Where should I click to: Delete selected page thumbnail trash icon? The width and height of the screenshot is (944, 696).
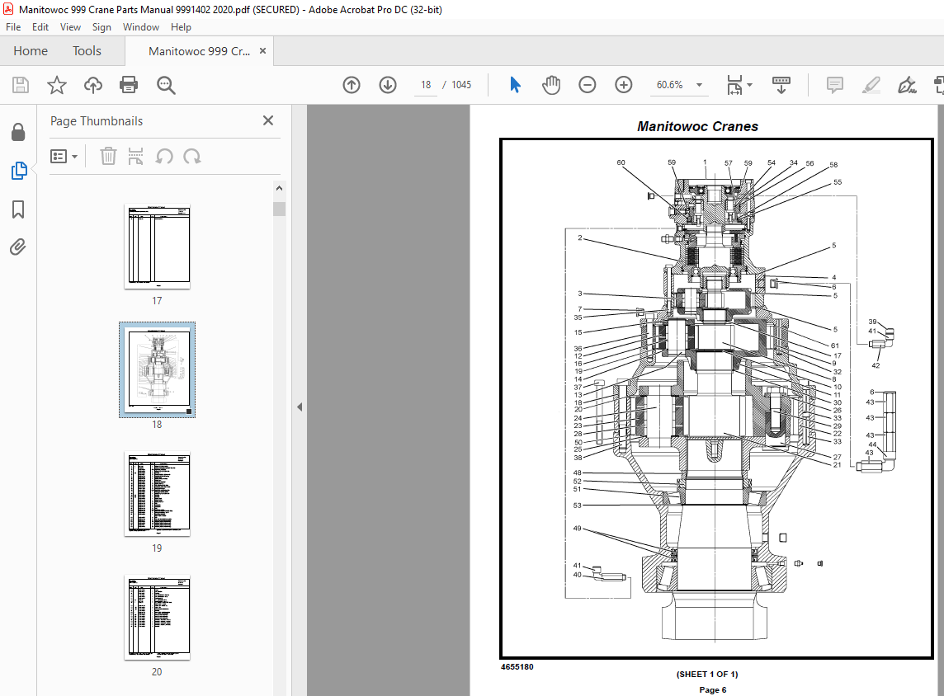point(108,157)
